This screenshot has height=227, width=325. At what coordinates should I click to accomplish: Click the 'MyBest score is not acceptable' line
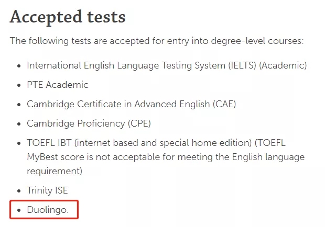[x=166, y=157]
